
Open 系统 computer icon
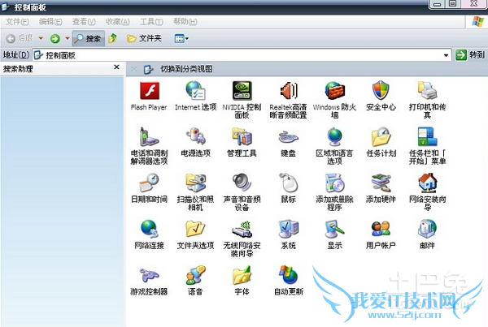click(288, 234)
